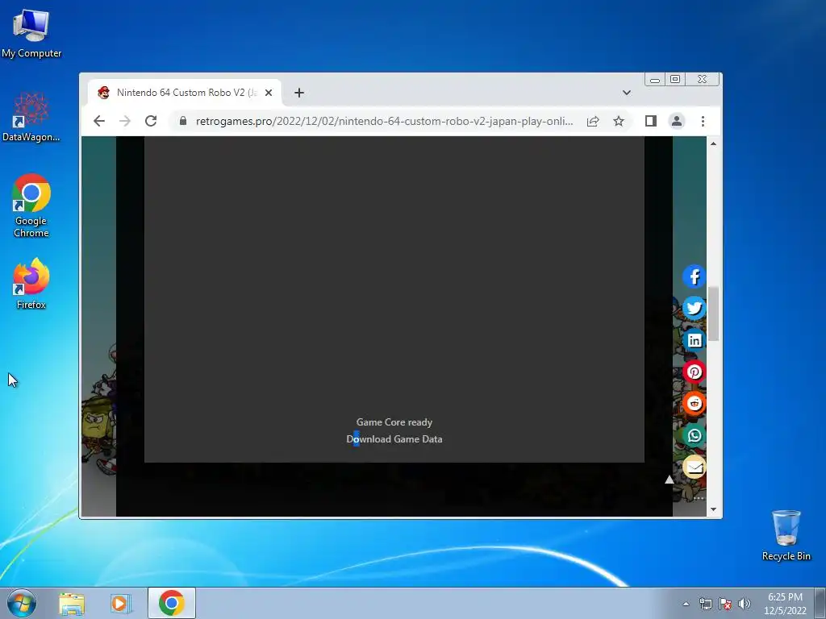
Task: Click the scrollbar down arrow
Action: [713, 509]
